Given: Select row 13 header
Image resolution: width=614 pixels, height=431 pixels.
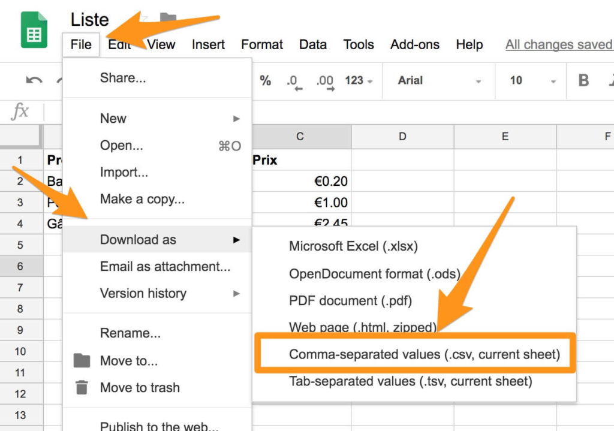Looking at the screenshot, I should click(x=21, y=415).
